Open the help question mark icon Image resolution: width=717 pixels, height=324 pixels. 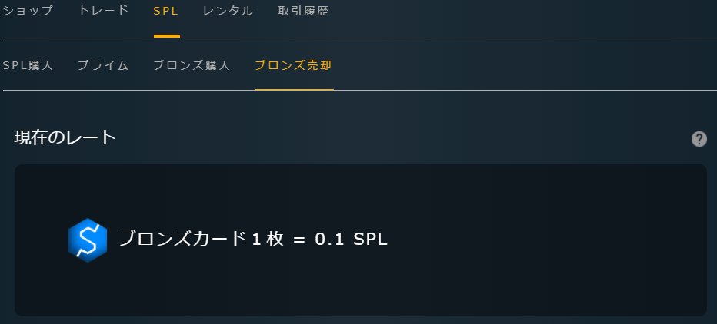coord(699,139)
